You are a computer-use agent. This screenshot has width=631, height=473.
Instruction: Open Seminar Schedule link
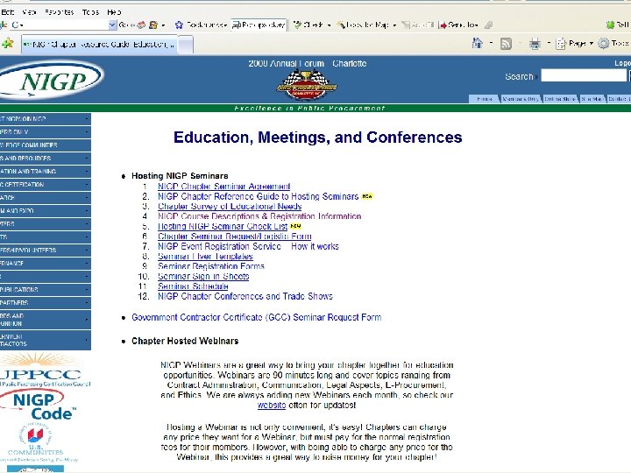coord(193,286)
